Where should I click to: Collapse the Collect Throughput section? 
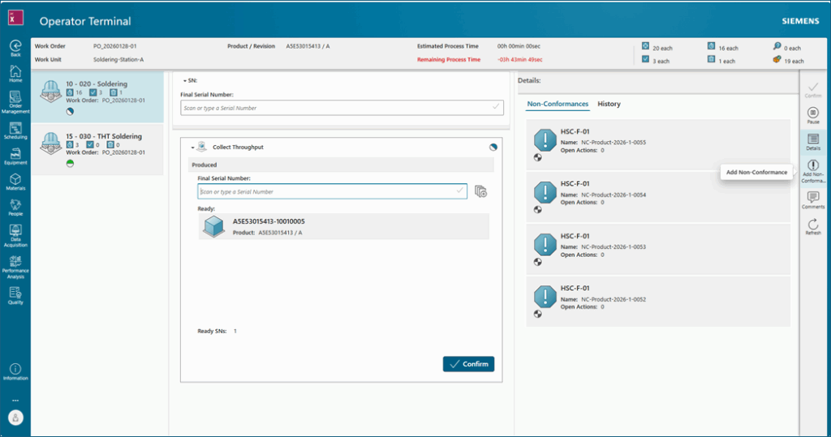click(x=193, y=148)
